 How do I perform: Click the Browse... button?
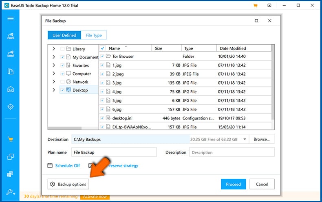click(x=262, y=139)
